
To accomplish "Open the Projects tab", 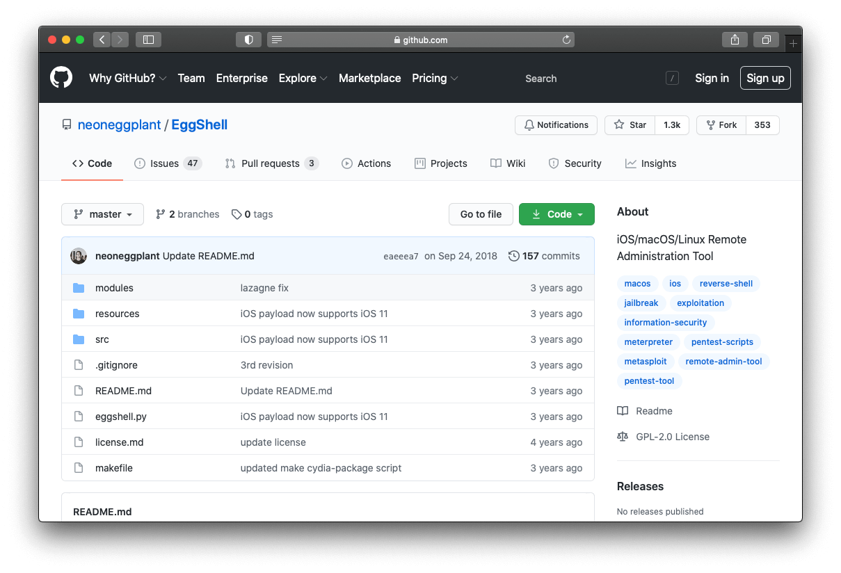I will [441, 163].
